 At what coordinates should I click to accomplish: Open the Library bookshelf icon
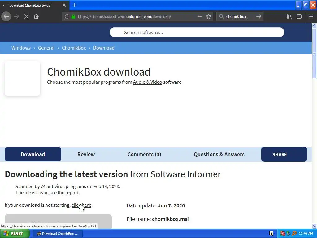point(289,16)
